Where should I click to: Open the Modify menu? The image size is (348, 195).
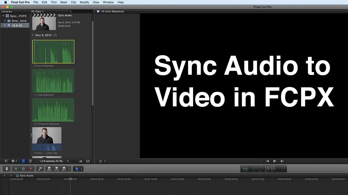(x=85, y=2)
